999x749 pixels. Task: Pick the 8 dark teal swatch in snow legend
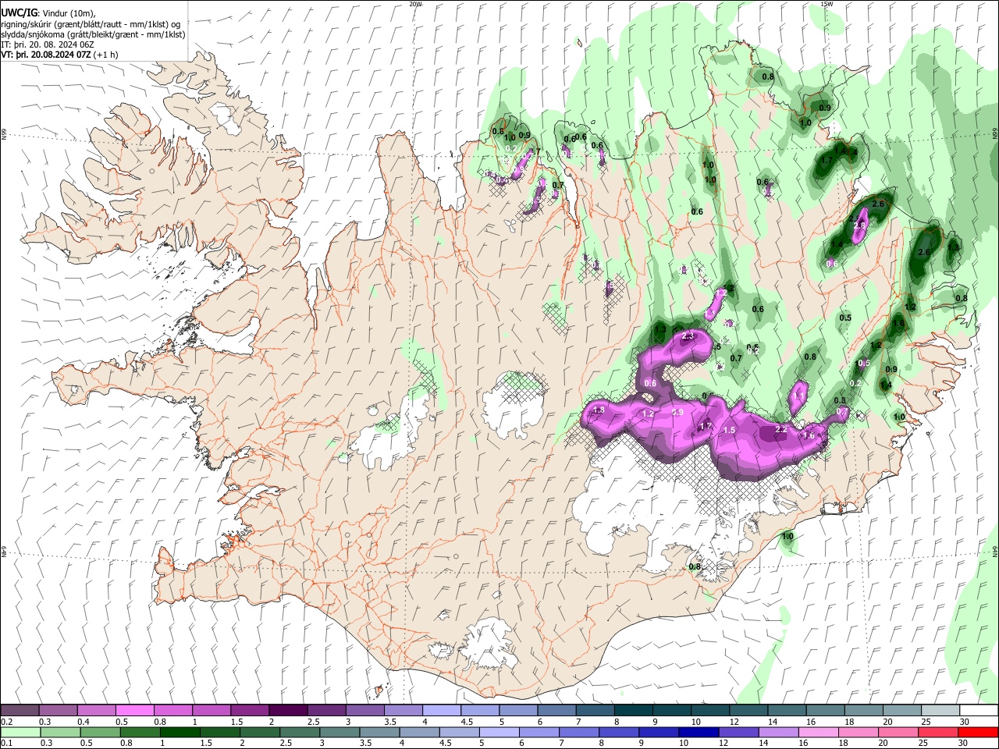click(634, 711)
